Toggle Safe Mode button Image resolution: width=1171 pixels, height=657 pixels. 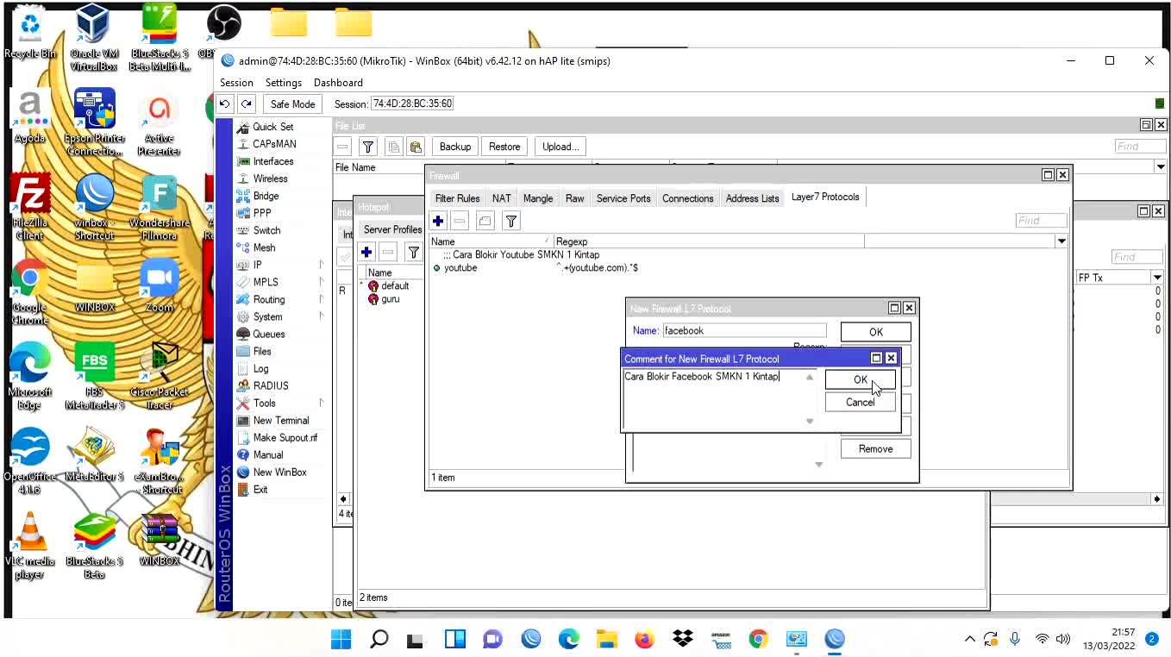point(292,103)
